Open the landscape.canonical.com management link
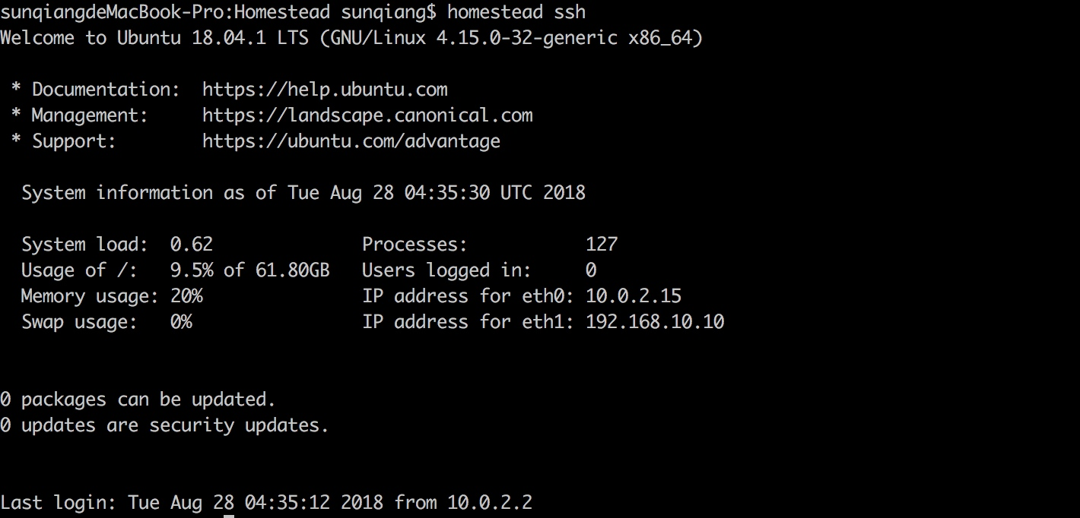The image size is (1080, 518). point(367,115)
